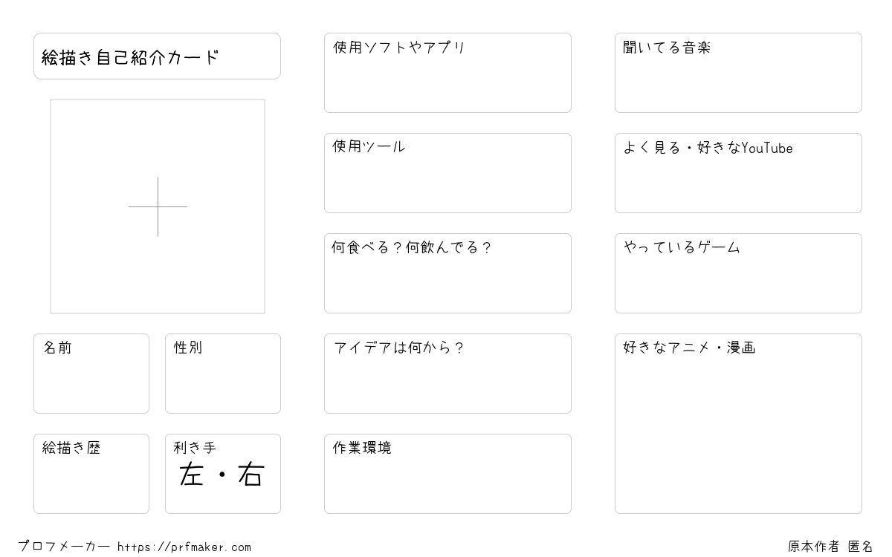This screenshot has width=892, height=557.
Task: Click the 絵描き自己紹介カード title box
Action: coord(157,56)
